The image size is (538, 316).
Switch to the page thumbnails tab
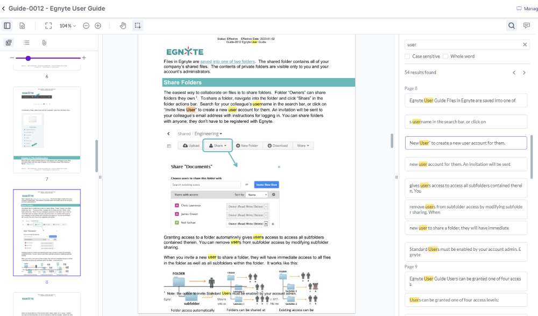(9, 43)
